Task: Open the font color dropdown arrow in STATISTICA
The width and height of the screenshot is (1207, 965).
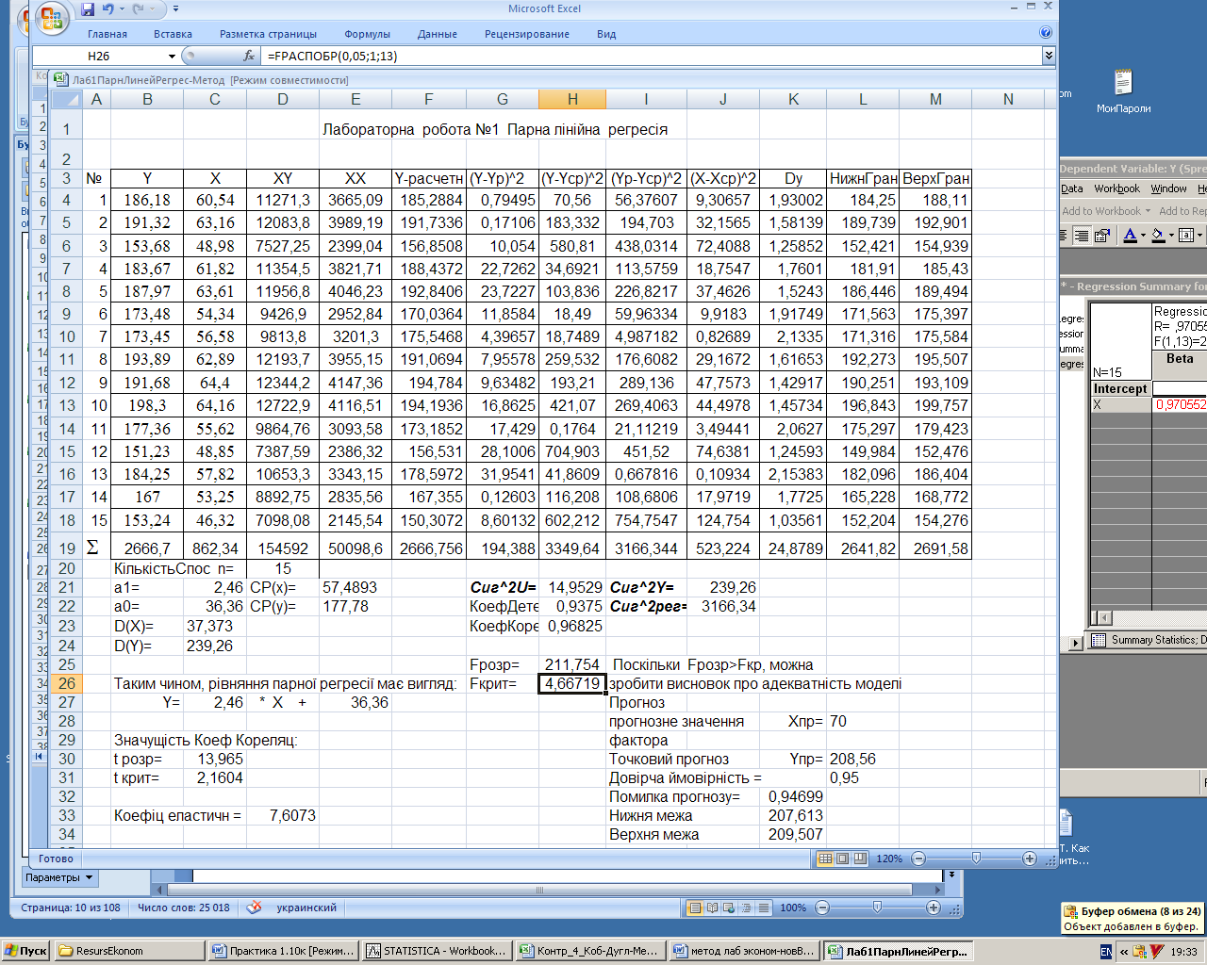Action: click(x=1143, y=235)
